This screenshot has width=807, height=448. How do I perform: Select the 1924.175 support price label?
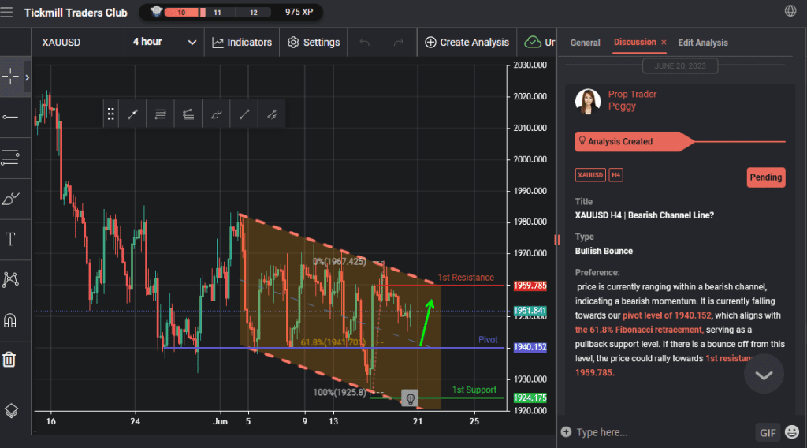[x=530, y=398]
